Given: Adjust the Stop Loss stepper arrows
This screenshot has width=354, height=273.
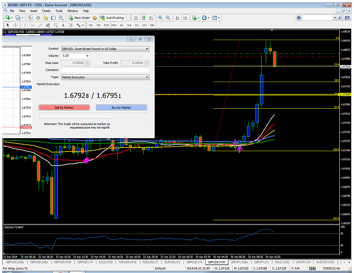Looking at the screenshot, I should (x=88, y=63).
